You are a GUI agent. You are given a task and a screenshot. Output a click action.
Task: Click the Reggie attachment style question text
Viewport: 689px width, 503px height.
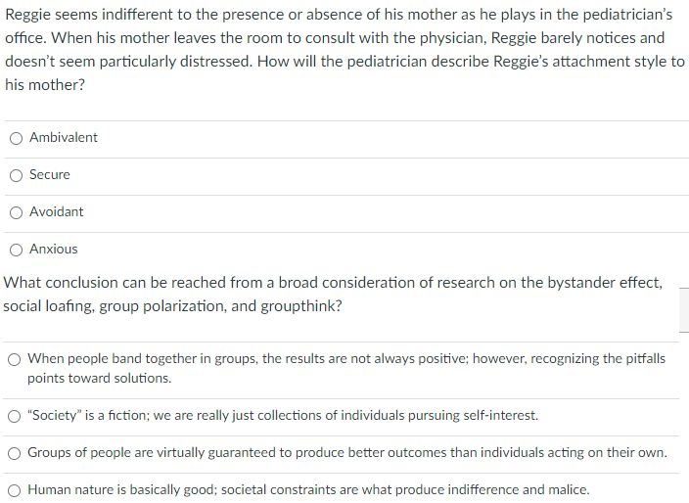[344, 50]
